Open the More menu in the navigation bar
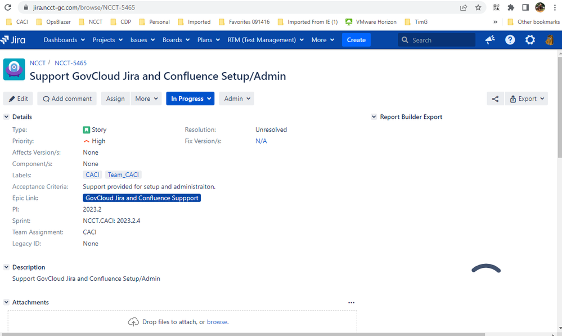Screen dimensions: 562x336 click(322, 40)
